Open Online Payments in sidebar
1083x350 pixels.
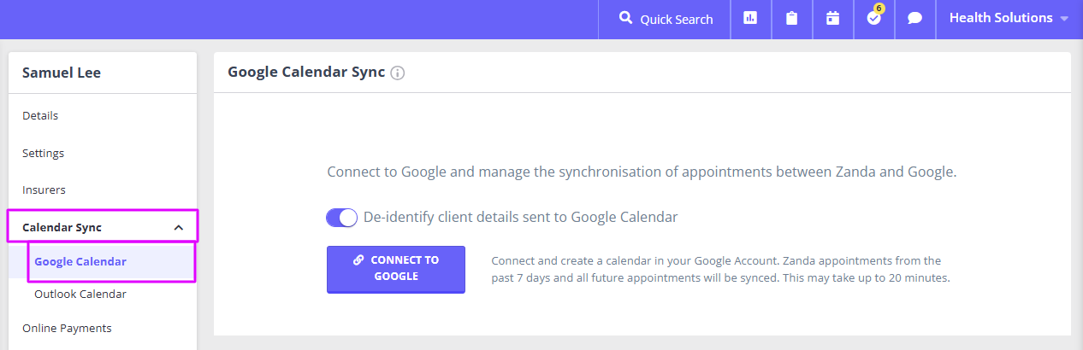[67, 328]
